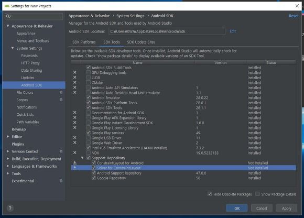Click X mark beside Android Auto Desktop Head Unit

click(x=74, y=93)
